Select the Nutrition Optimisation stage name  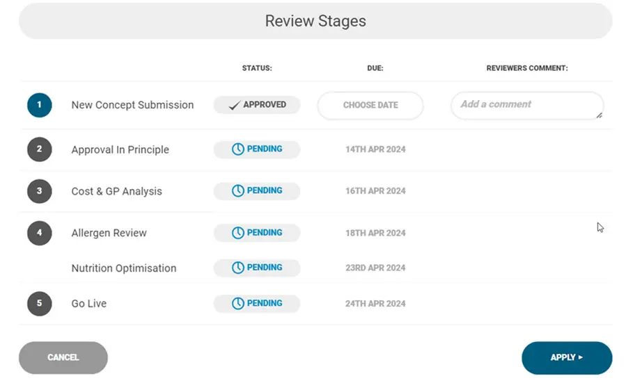pyautogui.click(x=124, y=268)
